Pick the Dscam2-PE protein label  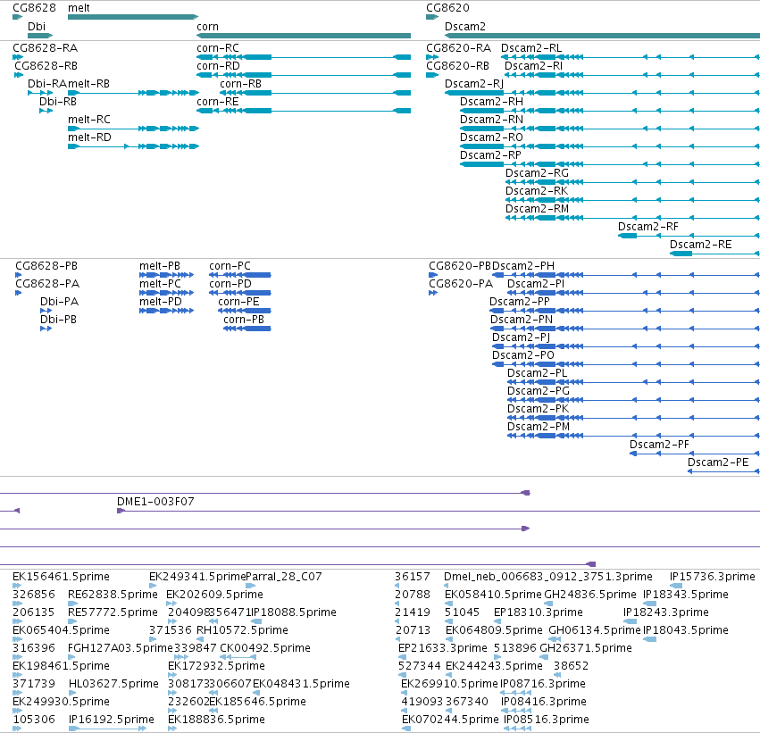pos(718,463)
